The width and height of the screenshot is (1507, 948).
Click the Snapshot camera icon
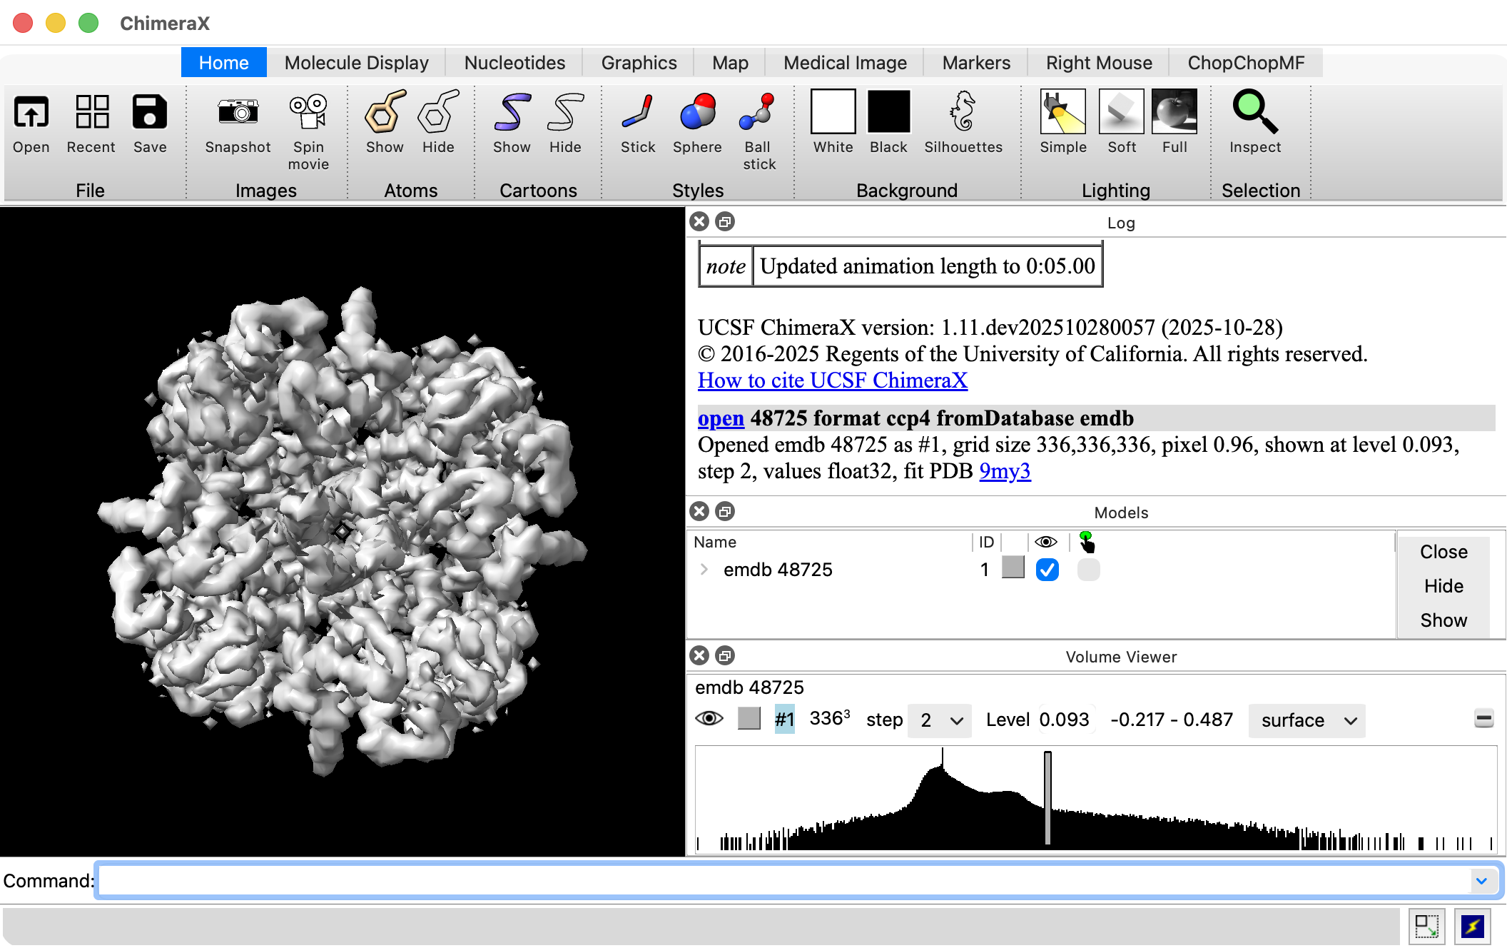tap(238, 112)
